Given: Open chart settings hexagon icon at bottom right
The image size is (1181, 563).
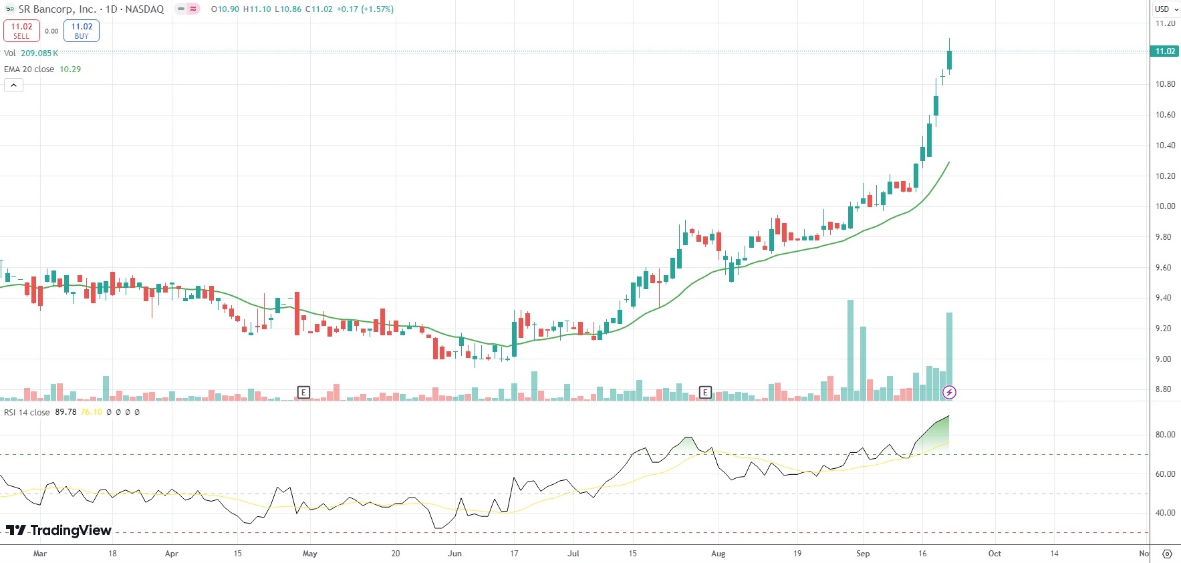Looking at the screenshot, I should click(x=1167, y=554).
